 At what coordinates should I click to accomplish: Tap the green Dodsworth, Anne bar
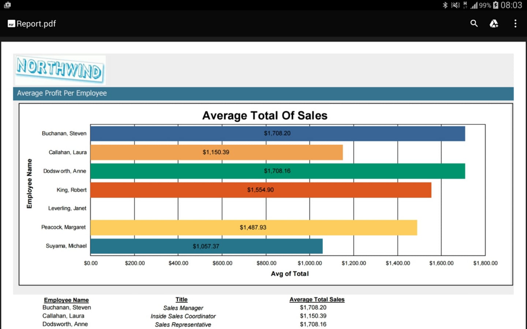coord(278,171)
